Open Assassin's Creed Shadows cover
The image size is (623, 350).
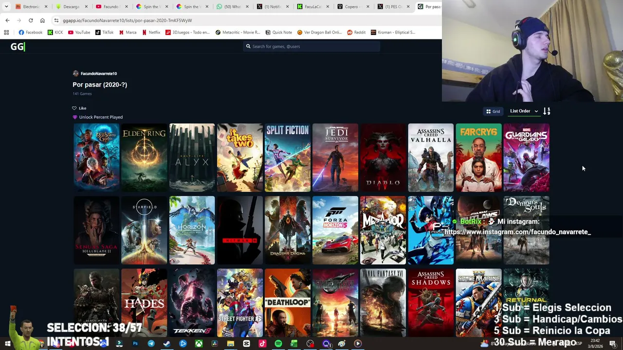tap(431, 303)
